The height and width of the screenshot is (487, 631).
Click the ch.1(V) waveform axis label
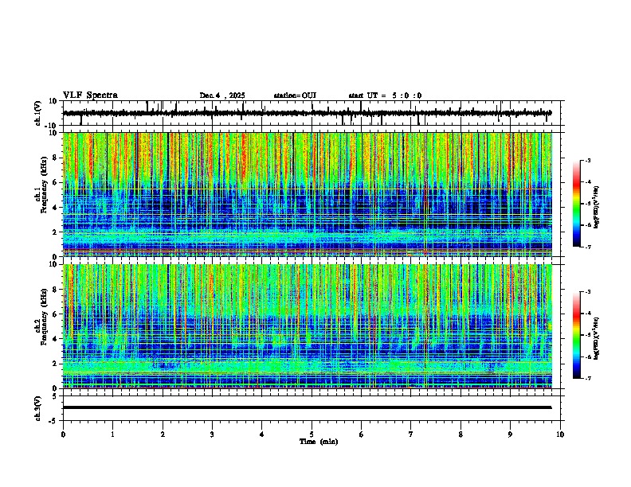click(x=37, y=113)
